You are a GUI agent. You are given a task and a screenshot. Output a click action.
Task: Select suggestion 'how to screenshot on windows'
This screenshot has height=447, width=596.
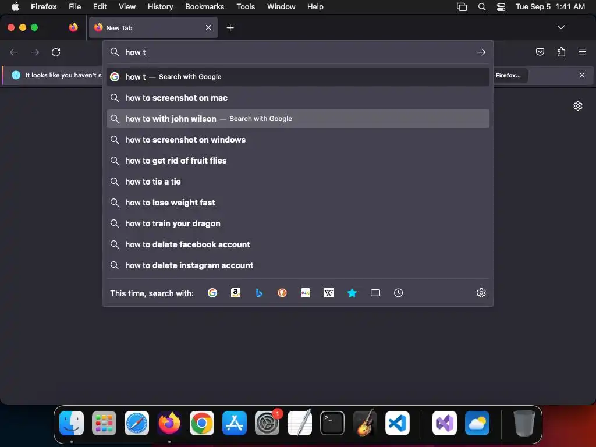[297, 140]
